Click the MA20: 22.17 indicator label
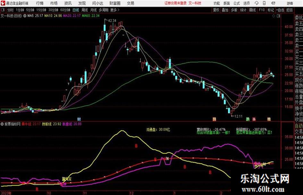This screenshot has height=195, width=303. (x=72, y=16)
